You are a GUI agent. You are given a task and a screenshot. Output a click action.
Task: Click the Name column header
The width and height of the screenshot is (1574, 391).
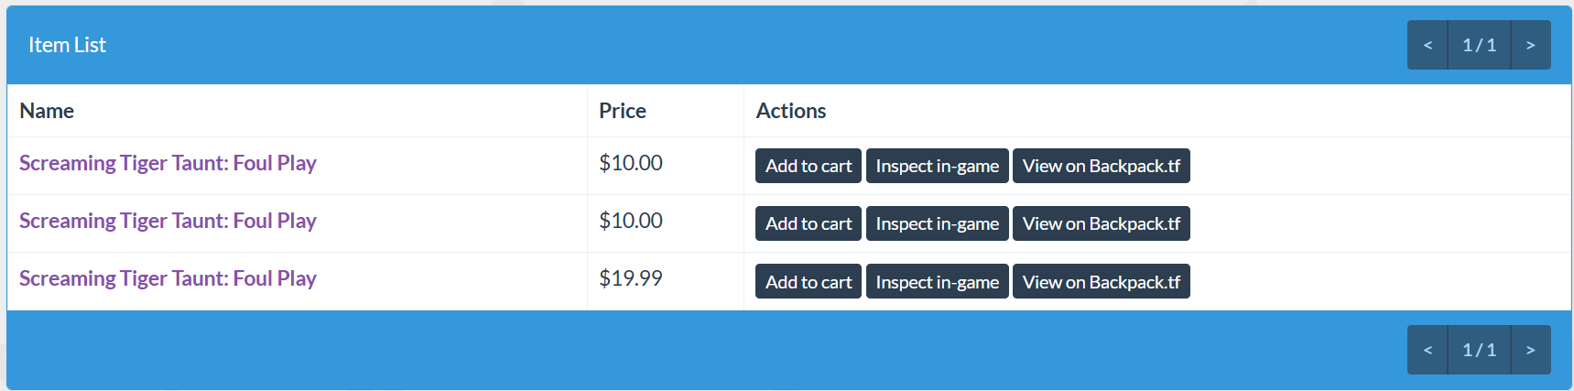click(47, 111)
